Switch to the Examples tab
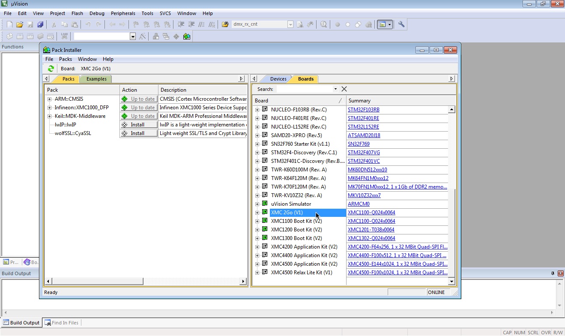 click(x=96, y=79)
